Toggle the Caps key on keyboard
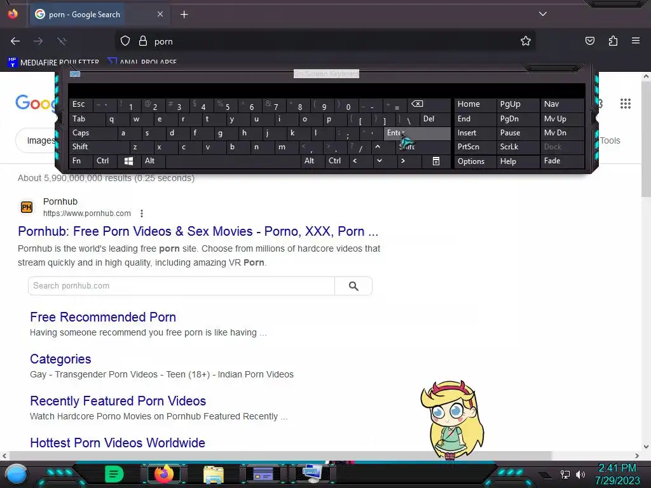The height and width of the screenshot is (488, 651). (93, 133)
